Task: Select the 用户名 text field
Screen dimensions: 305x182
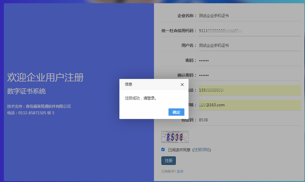Action: 249,46
